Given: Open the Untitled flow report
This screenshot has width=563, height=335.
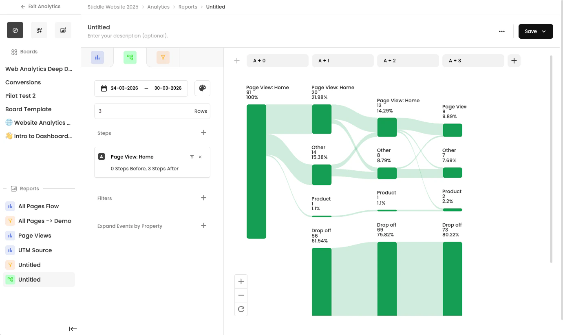Looking at the screenshot, I should [x=39, y=280].
